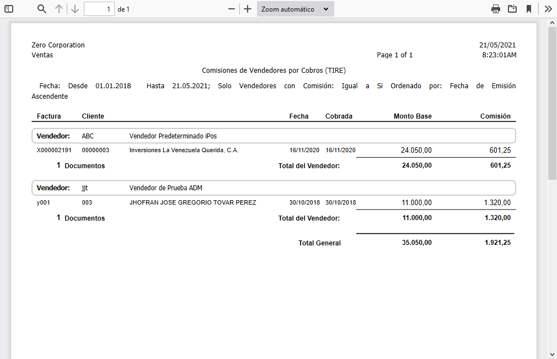This screenshot has width=557, height=359.
Task: Click the invoice number X000002191
Action: coord(51,150)
